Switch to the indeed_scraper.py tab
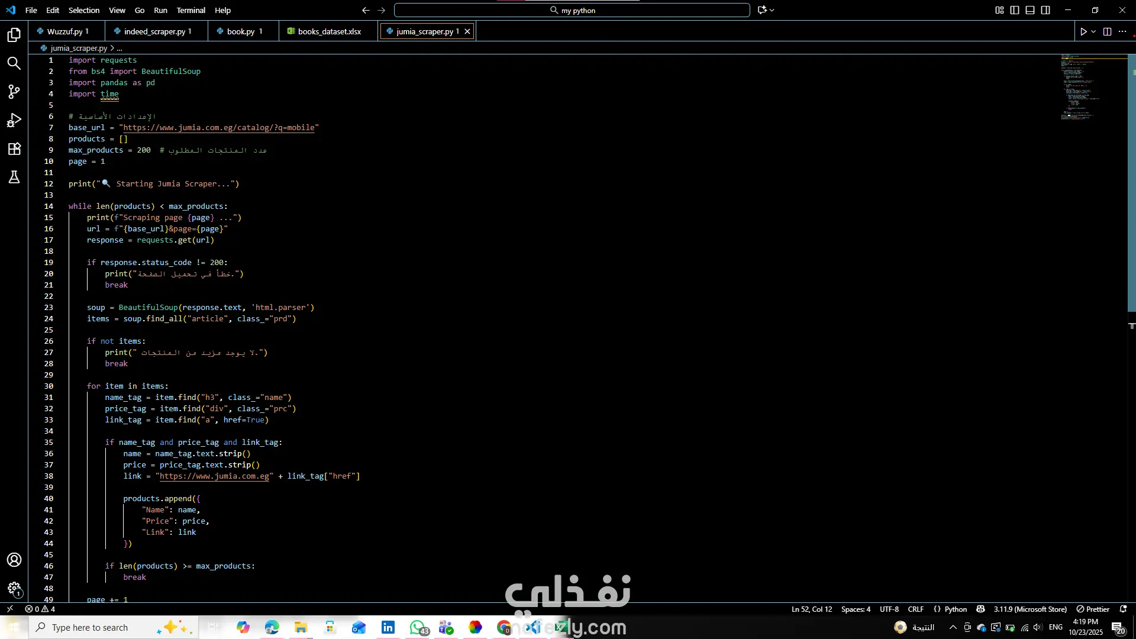Viewport: 1136px width, 639px height. pos(154,31)
